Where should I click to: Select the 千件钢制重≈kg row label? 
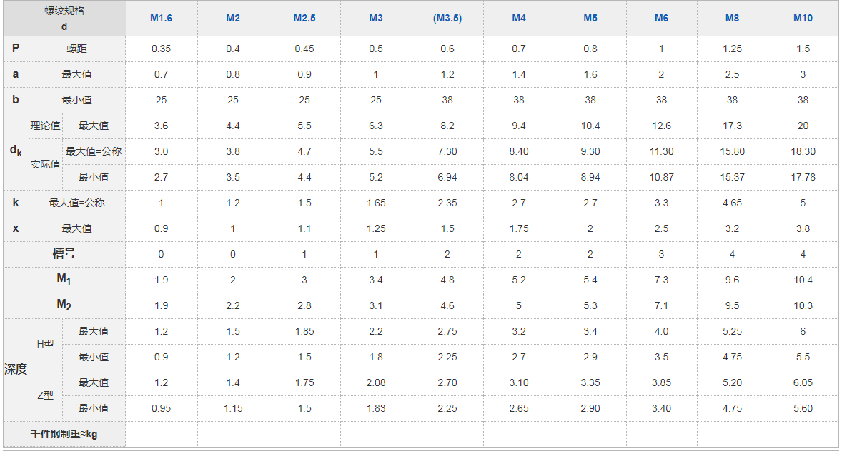pyautogui.click(x=64, y=434)
